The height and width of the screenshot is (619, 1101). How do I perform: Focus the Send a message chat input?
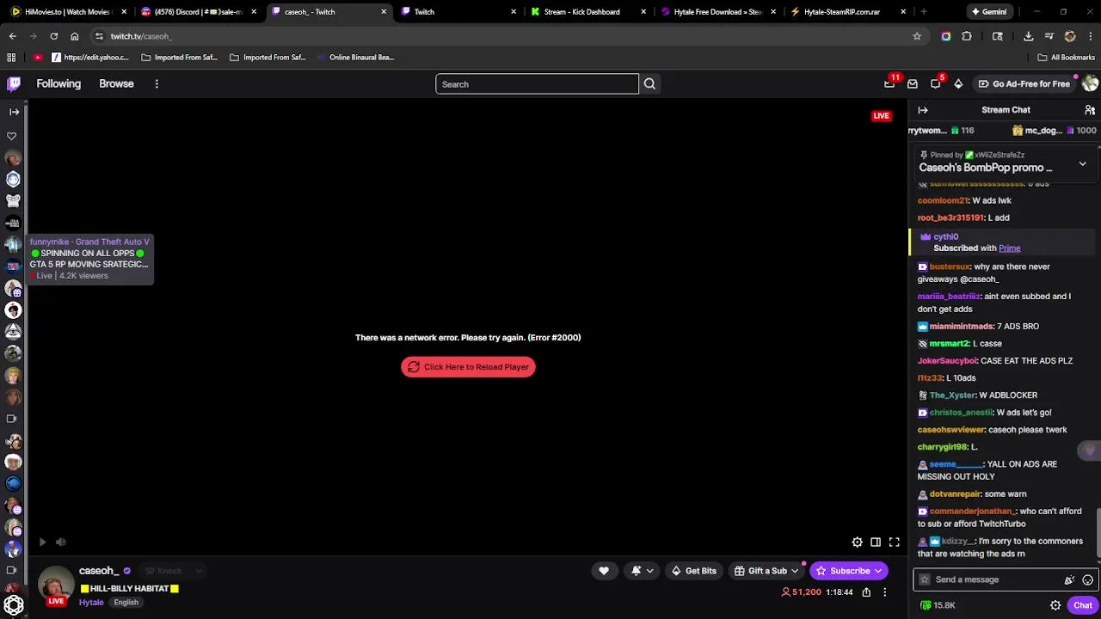point(989,579)
